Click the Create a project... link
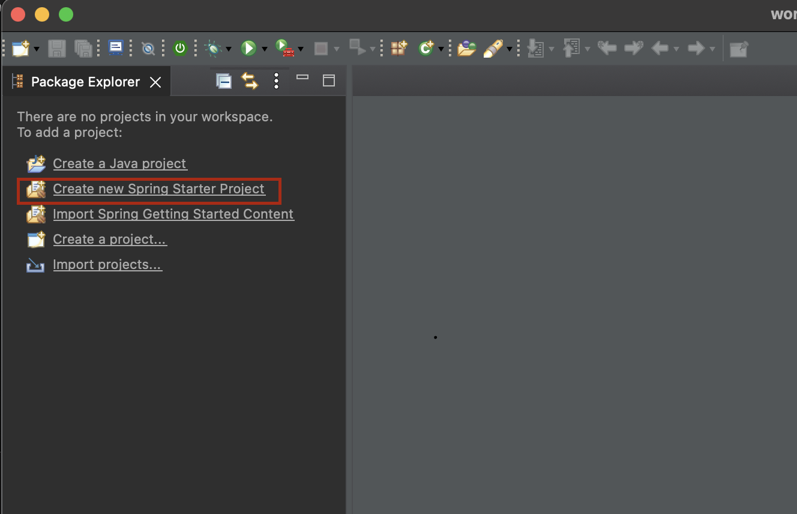Viewport: 797px width, 514px height. point(110,239)
